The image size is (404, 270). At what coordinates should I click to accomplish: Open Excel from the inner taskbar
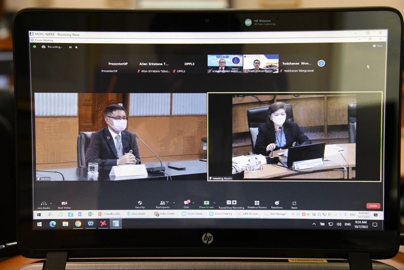tap(90, 214)
